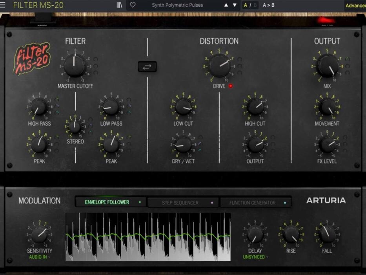Screen dimensions: 366x275
Task: Open the hamburger main menu
Action: (x=3, y=5)
